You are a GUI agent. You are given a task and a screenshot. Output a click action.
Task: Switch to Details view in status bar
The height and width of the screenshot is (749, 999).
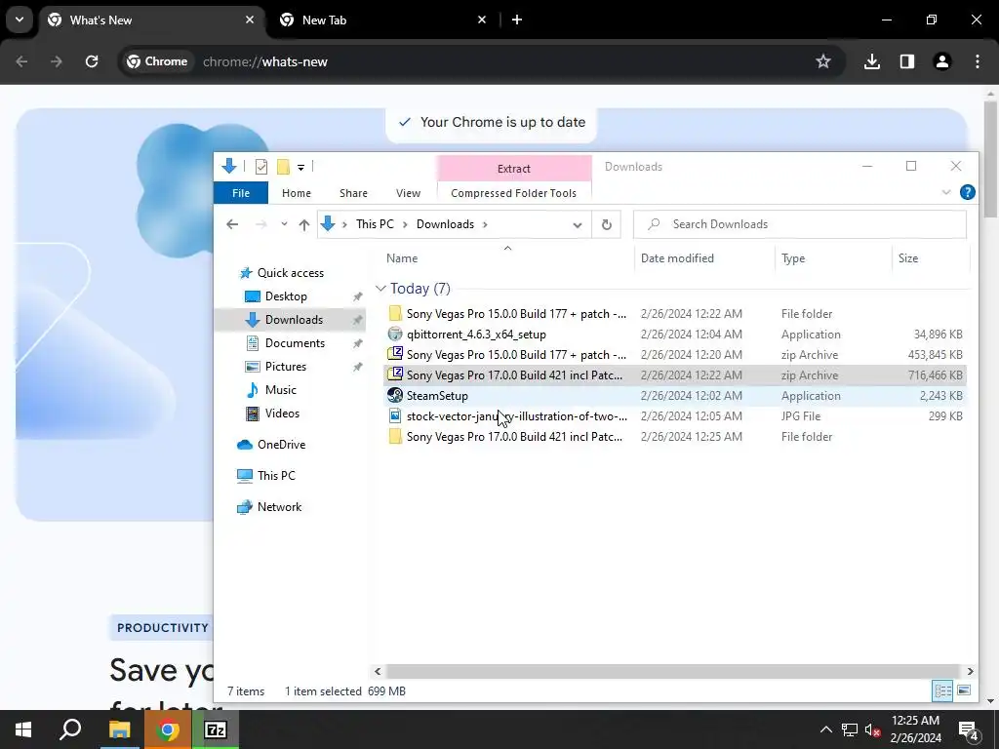pyautogui.click(x=942, y=690)
